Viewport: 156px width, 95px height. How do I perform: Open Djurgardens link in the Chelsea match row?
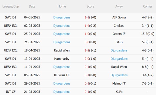pos(62,26)
